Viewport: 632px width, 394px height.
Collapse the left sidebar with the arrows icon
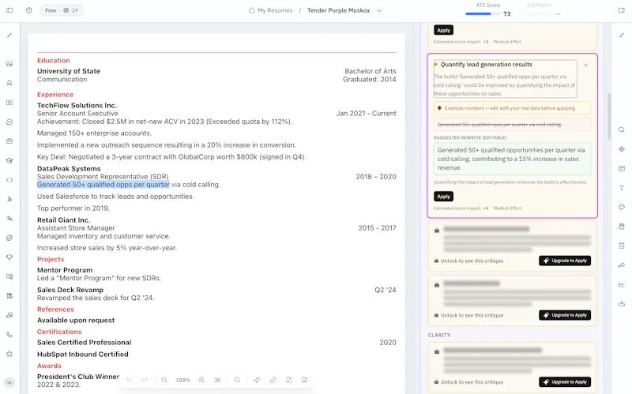pyautogui.click(x=9, y=35)
